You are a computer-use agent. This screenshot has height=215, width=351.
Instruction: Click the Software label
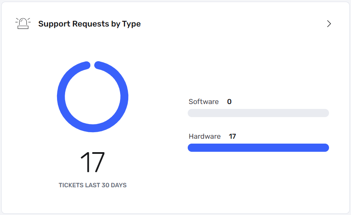click(x=204, y=102)
